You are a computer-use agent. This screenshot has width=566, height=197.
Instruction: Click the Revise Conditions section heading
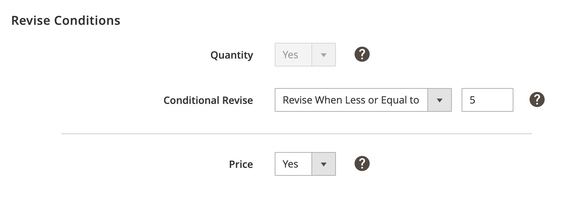click(x=66, y=21)
